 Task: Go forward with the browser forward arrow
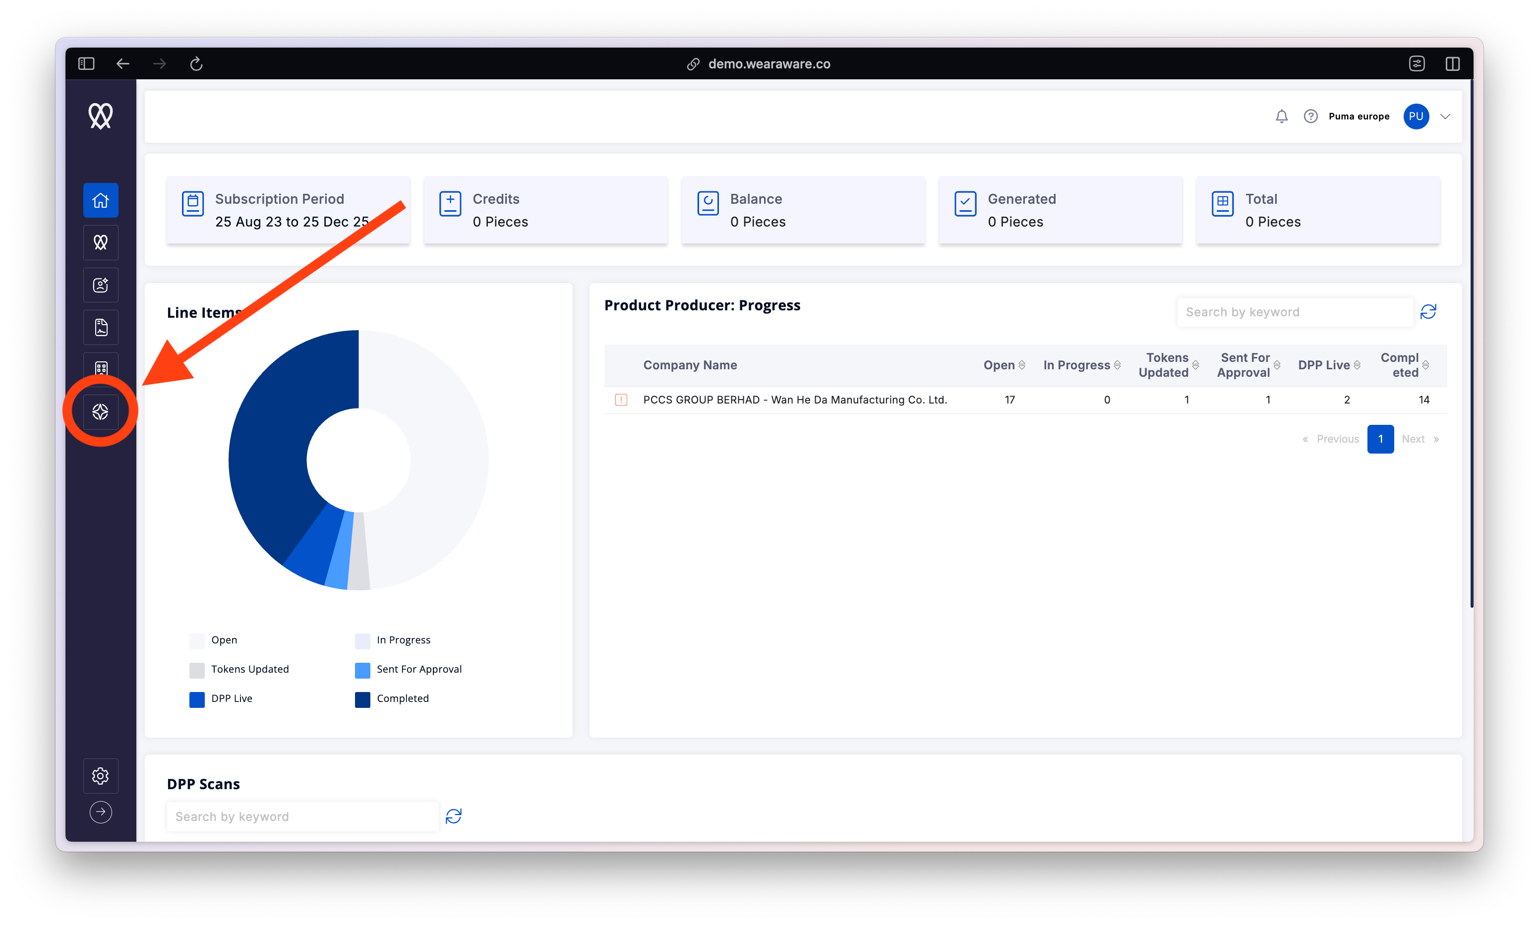(x=160, y=63)
